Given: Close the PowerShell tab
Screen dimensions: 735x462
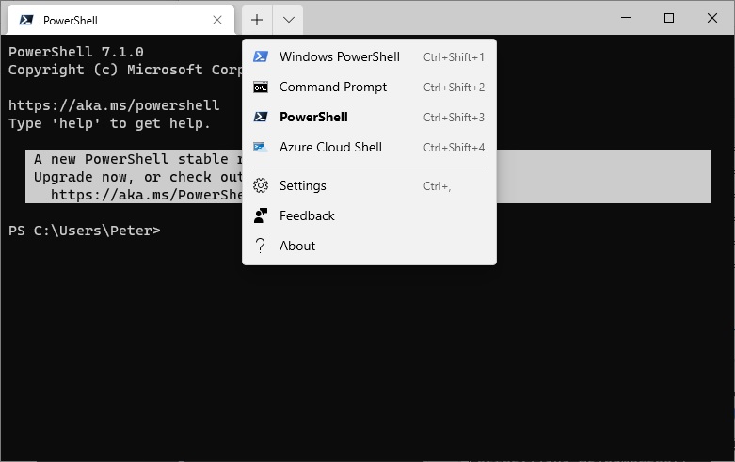Looking at the screenshot, I should click(x=217, y=20).
